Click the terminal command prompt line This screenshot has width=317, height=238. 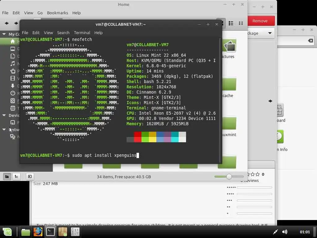pos(80,155)
